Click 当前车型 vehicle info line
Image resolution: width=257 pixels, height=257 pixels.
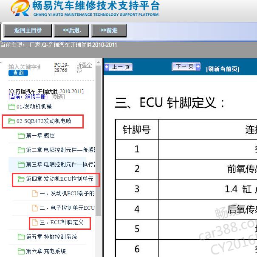click(59, 45)
